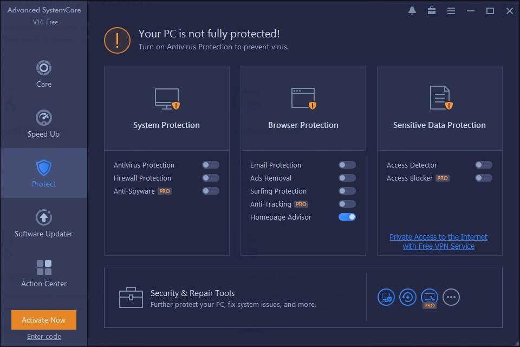The height and width of the screenshot is (347, 520).
Task: Click the Homepage Advisor label
Action: pos(281,217)
